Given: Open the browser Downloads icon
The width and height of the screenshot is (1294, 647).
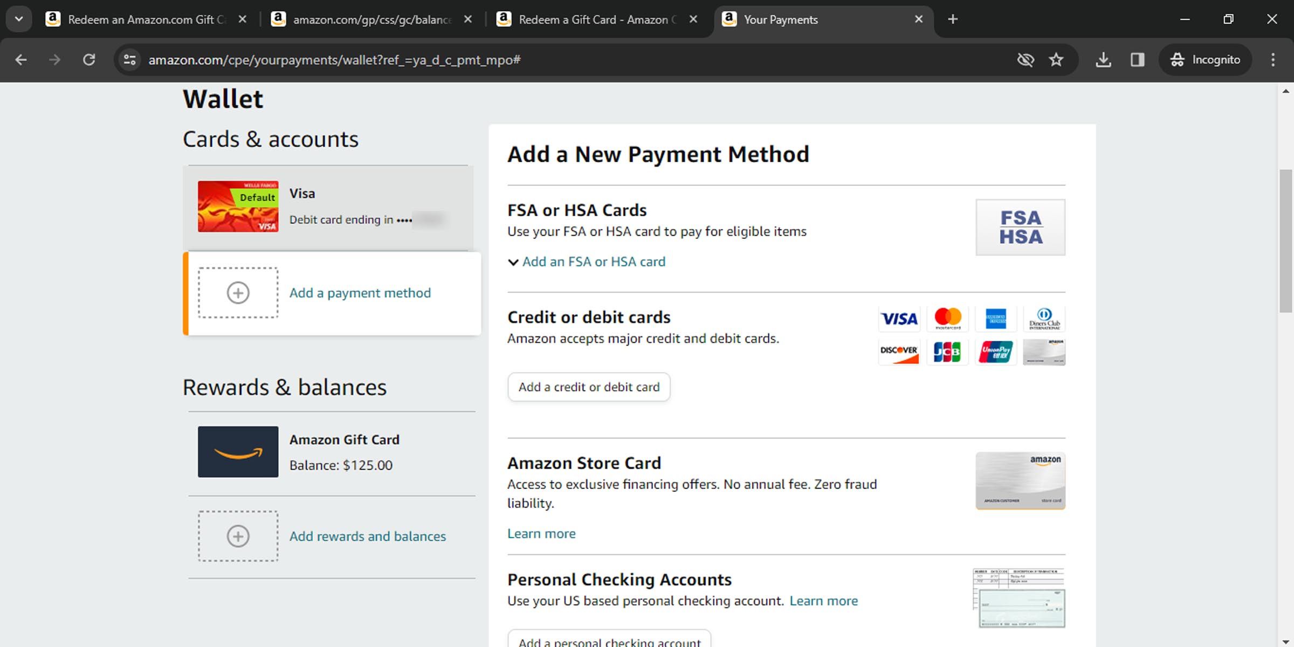Looking at the screenshot, I should pyautogui.click(x=1104, y=60).
